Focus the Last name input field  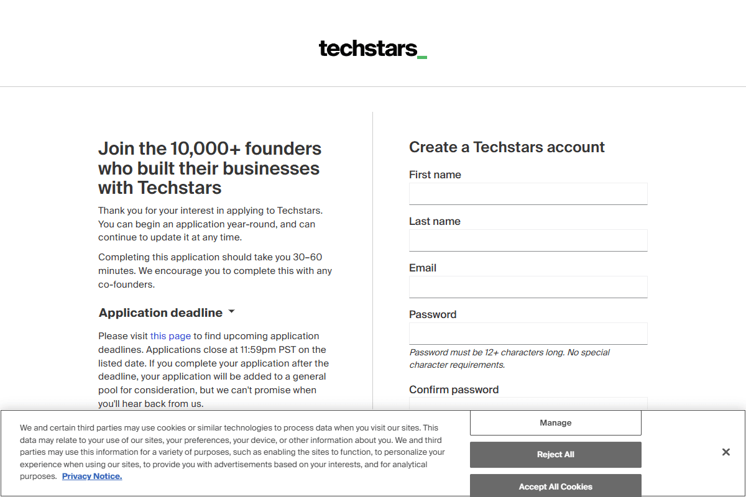(528, 240)
